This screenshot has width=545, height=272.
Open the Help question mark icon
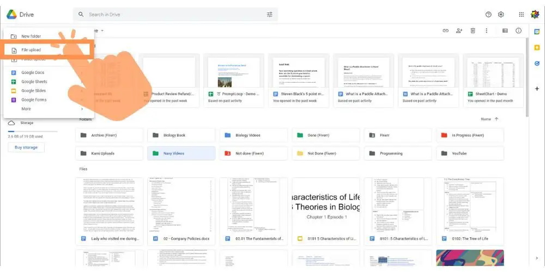point(488,15)
